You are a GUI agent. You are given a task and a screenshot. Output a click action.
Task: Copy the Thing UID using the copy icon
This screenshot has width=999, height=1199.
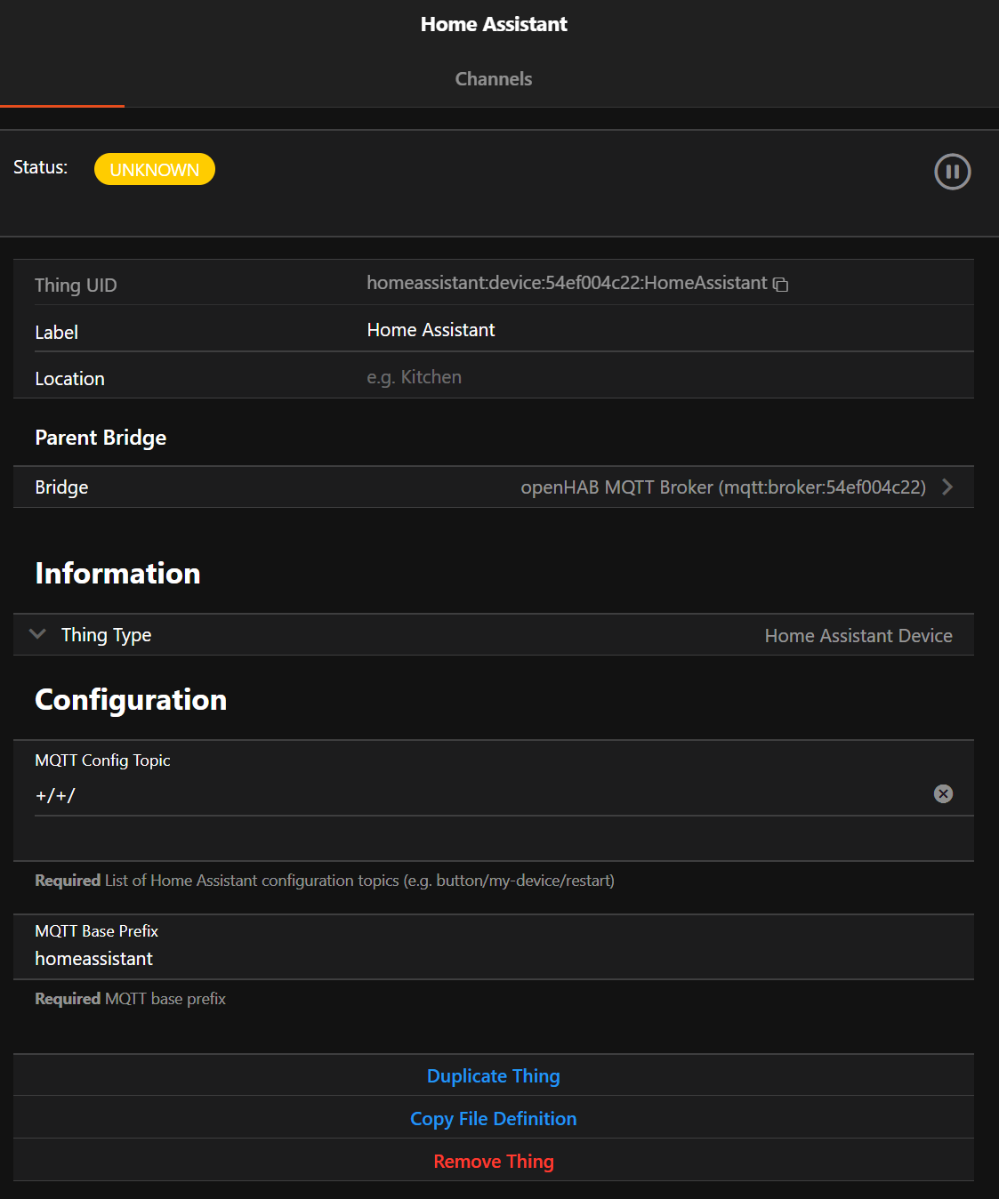point(780,285)
